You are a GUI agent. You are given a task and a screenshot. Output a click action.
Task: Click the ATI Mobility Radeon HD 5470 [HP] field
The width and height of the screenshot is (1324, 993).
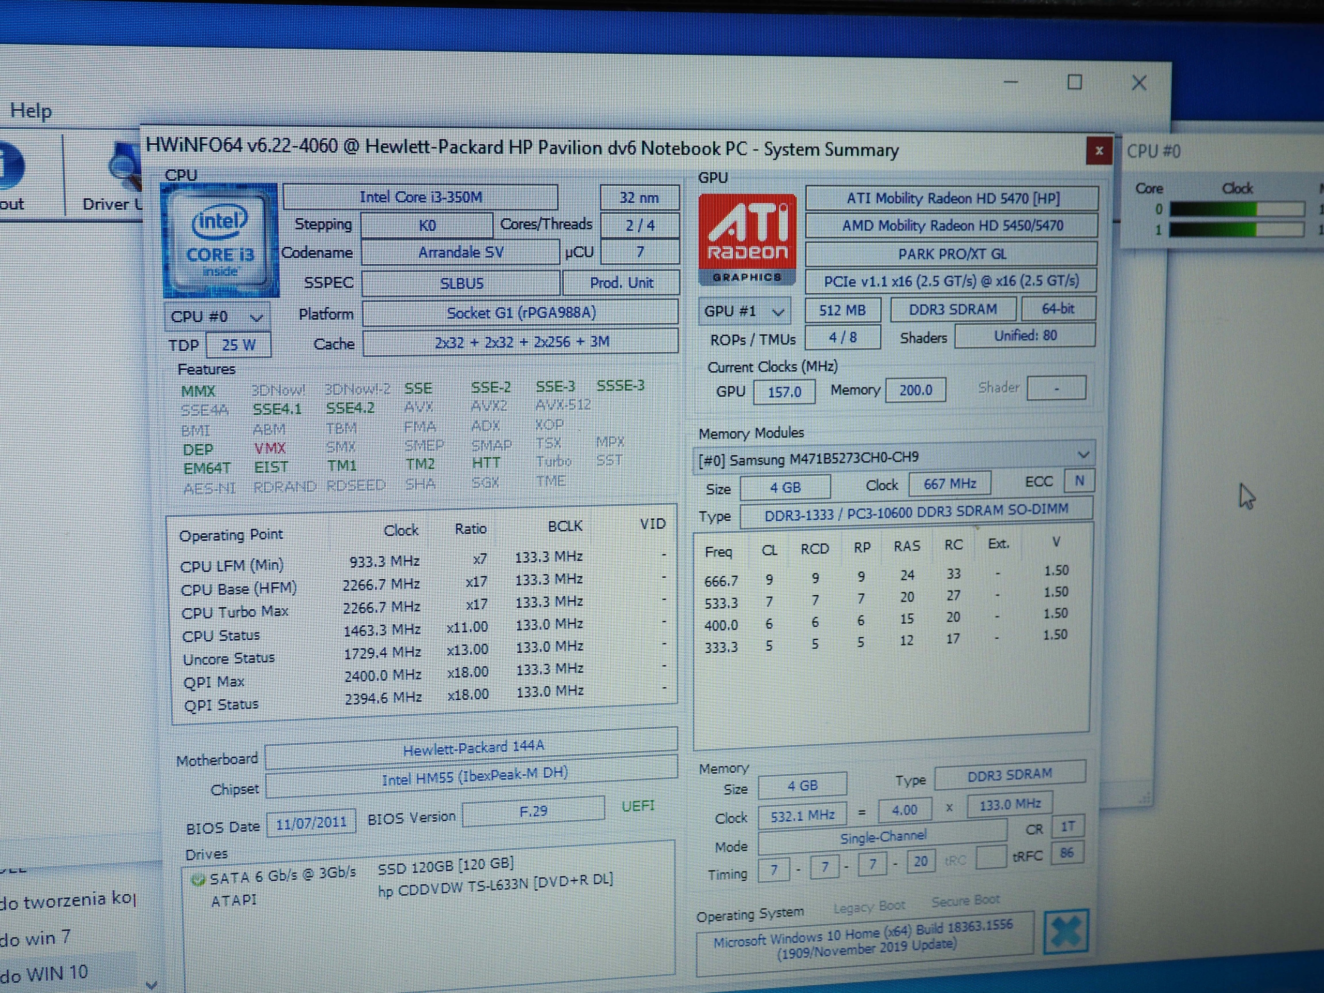(952, 198)
